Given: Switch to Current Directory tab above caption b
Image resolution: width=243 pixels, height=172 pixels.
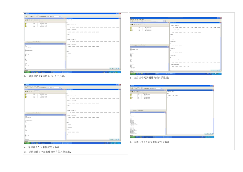Looking at the screenshot, I should point(37,42).
